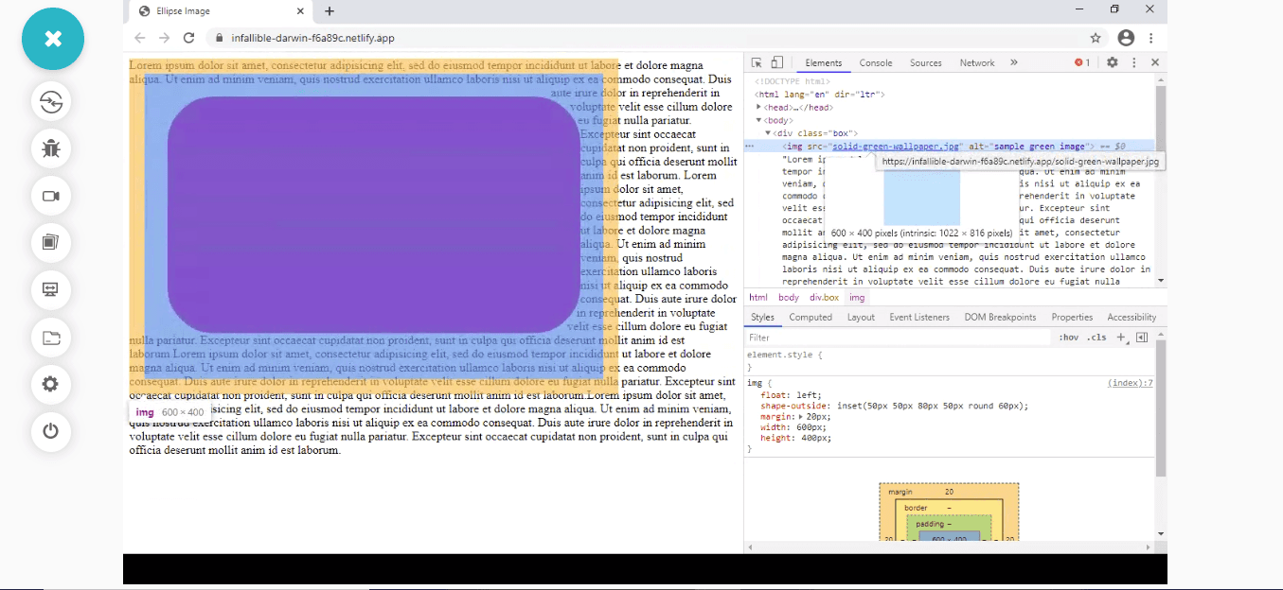Expand the margin shorthand property arrow
This screenshot has height=590, width=1283.
802,416
